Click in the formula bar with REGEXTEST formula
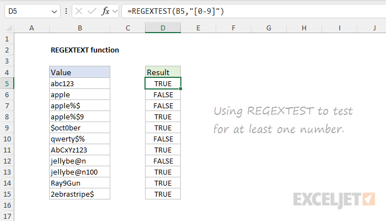Image resolution: width=386 pixels, height=221 pixels. click(x=254, y=12)
